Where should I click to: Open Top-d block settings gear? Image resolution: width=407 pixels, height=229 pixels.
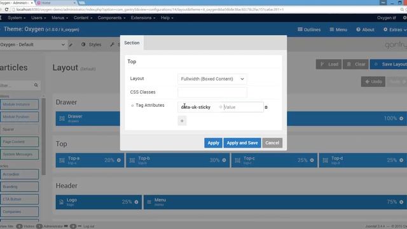pyautogui.click(x=401, y=160)
